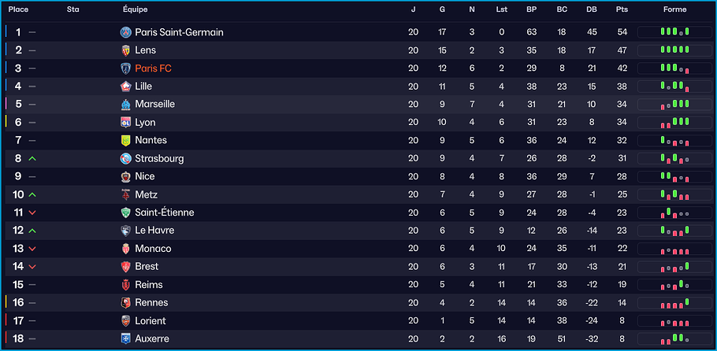The height and width of the screenshot is (351, 717).
Task: Click the Lyon club badge
Action: 125,123
